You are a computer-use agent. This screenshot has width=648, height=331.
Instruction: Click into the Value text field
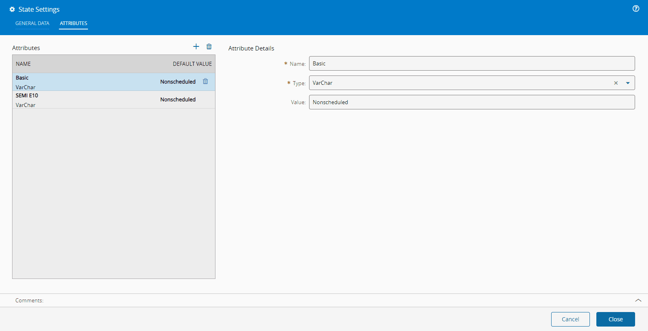[x=471, y=103]
